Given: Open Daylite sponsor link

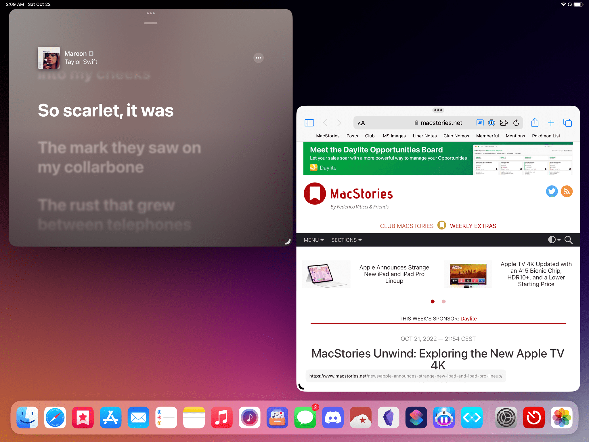Looking at the screenshot, I should point(468,318).
